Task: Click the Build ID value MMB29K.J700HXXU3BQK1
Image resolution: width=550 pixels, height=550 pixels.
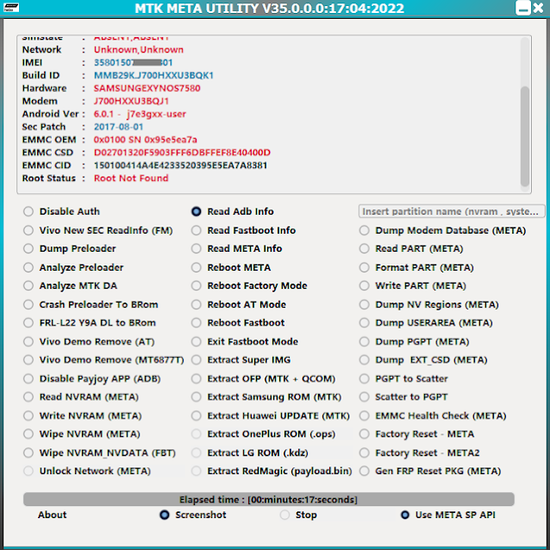Action: (x=153, y=75)
